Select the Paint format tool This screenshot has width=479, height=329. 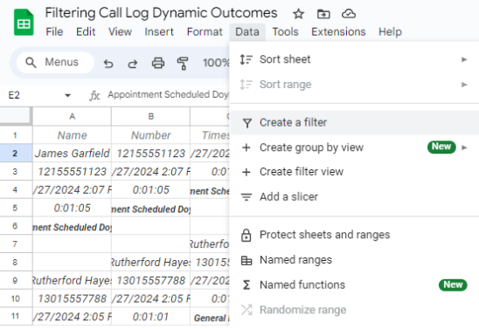point(183,64)
